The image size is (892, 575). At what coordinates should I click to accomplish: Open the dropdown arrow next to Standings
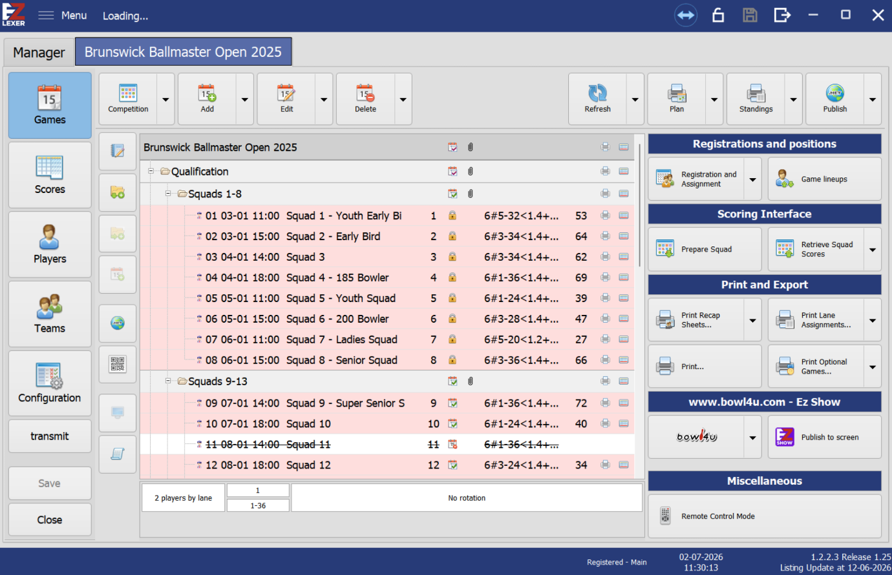click(x=793, y=99)
